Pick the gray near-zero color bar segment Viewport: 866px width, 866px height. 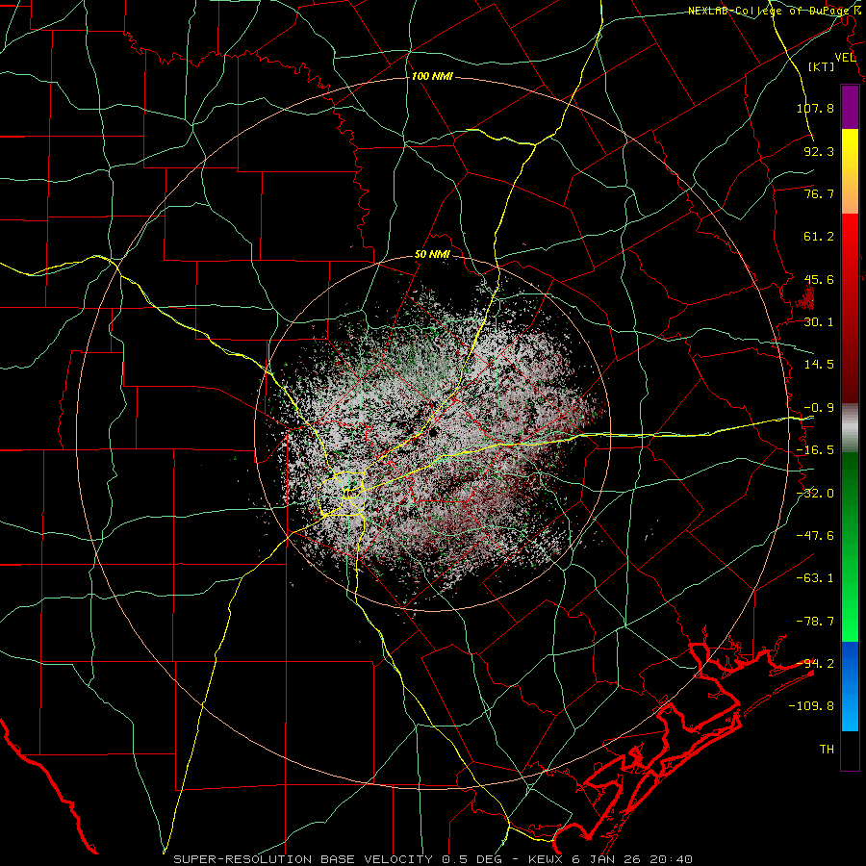point(850,427)
